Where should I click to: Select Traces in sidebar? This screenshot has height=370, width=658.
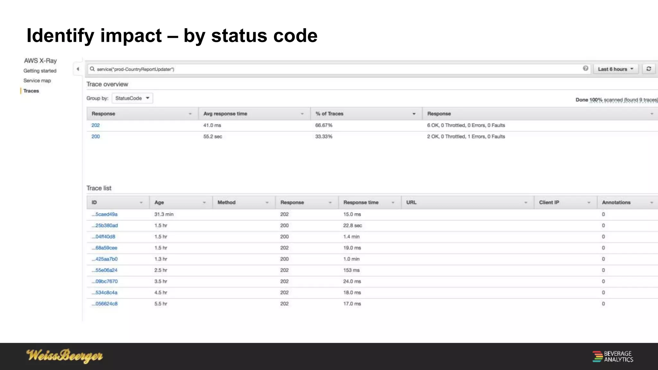pyautogui.click(x=31, y=91)
